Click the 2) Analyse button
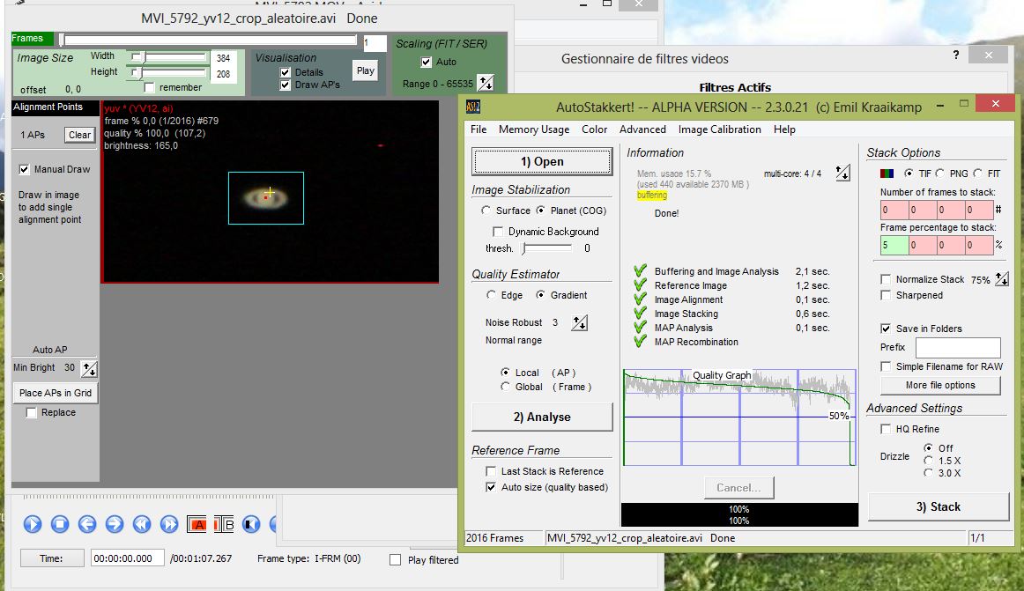 [542, 417]
